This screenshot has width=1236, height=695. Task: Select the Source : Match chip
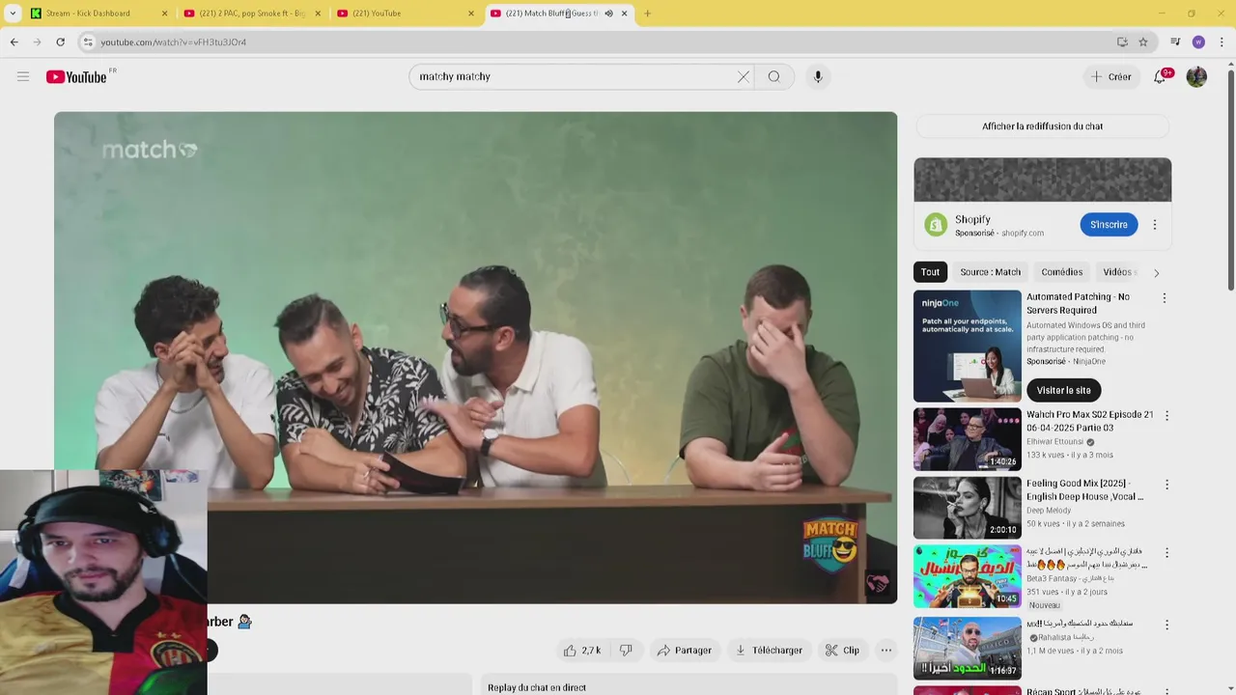(x=990, y=272)
